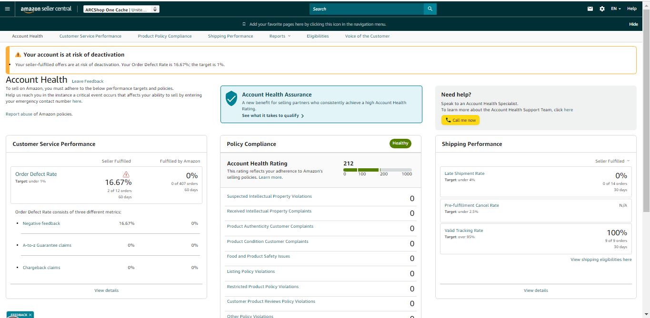Open the EN language dropdown
The width and height of the screenshot is (650, 318).
coord(616,9)
